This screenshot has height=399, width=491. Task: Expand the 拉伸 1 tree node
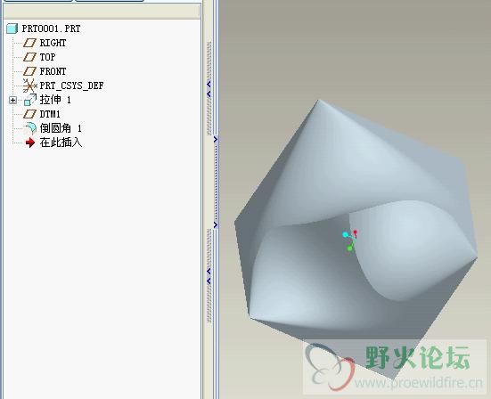[12, 100]
